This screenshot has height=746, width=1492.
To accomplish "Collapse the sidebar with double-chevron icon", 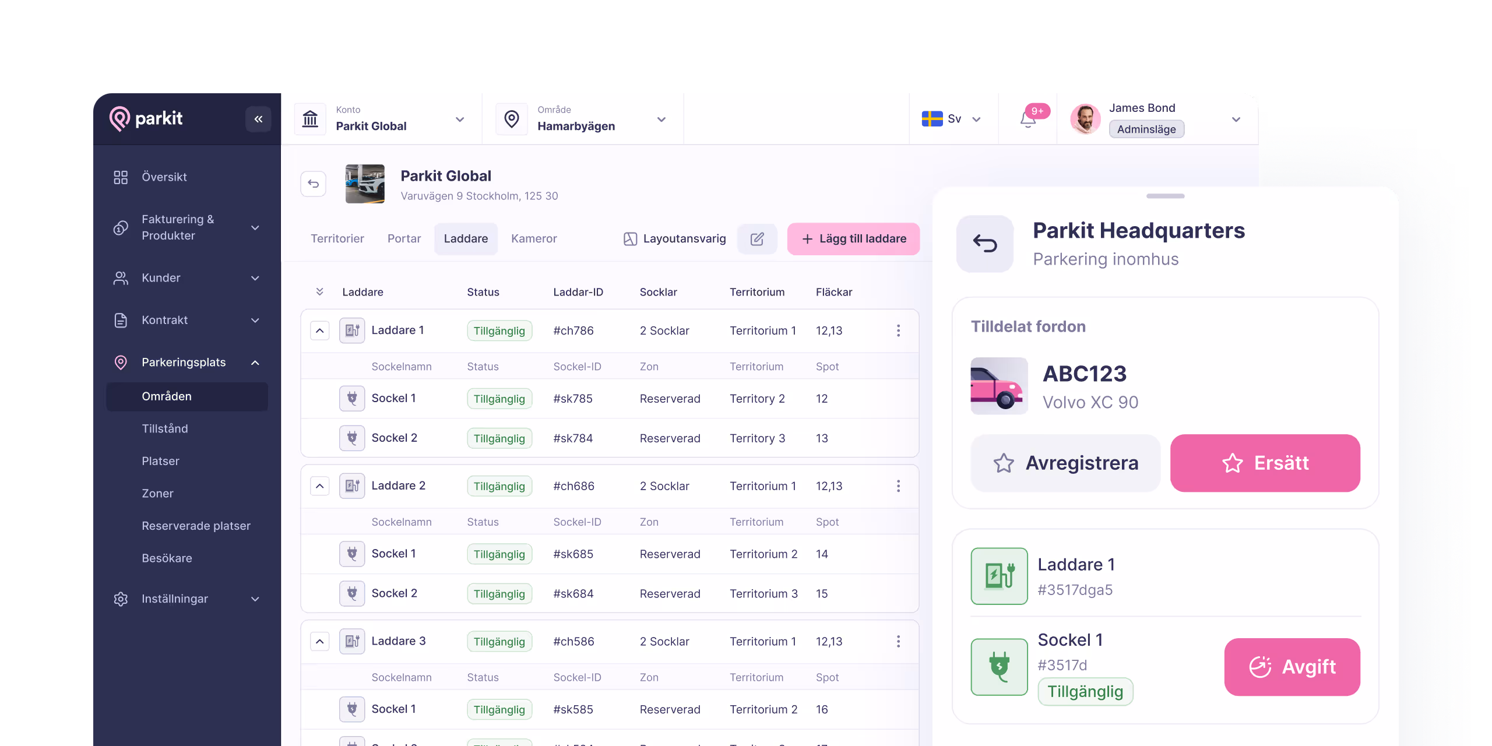I will click(x=258, y=119).
